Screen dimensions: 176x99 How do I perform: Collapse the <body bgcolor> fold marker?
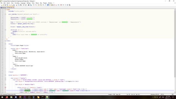pos(5,75)
